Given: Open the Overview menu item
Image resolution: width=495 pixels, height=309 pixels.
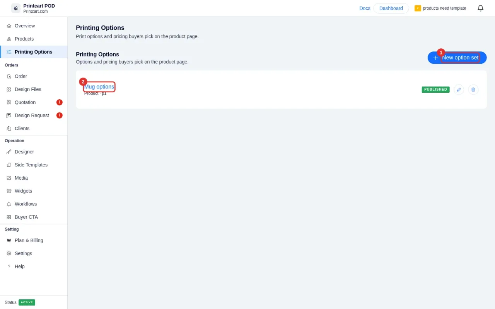Looking at the screenshot, I should tap(34, 26).
